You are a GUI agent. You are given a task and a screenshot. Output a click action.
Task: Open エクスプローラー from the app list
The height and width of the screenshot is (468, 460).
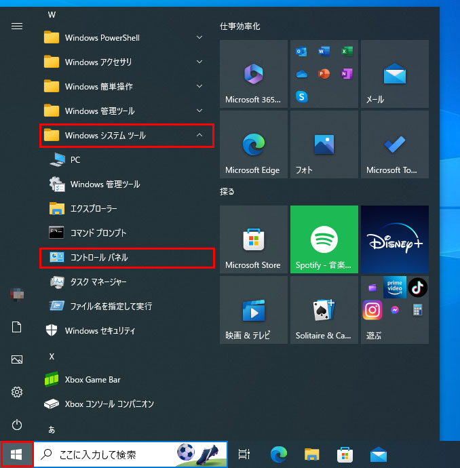tap(127, 209)
